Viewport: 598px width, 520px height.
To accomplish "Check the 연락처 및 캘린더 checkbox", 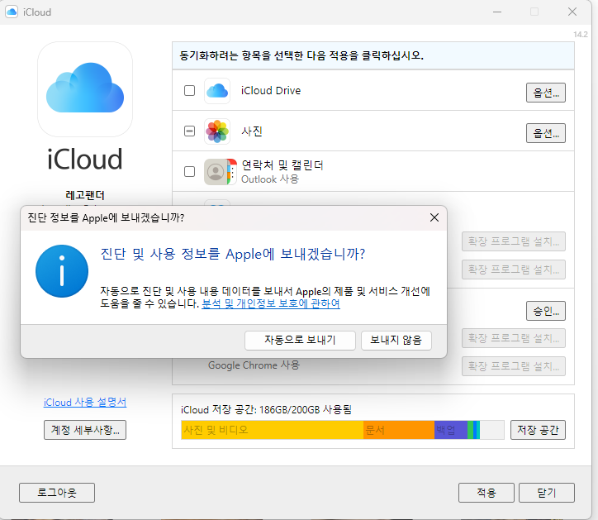I will (189, 172).
